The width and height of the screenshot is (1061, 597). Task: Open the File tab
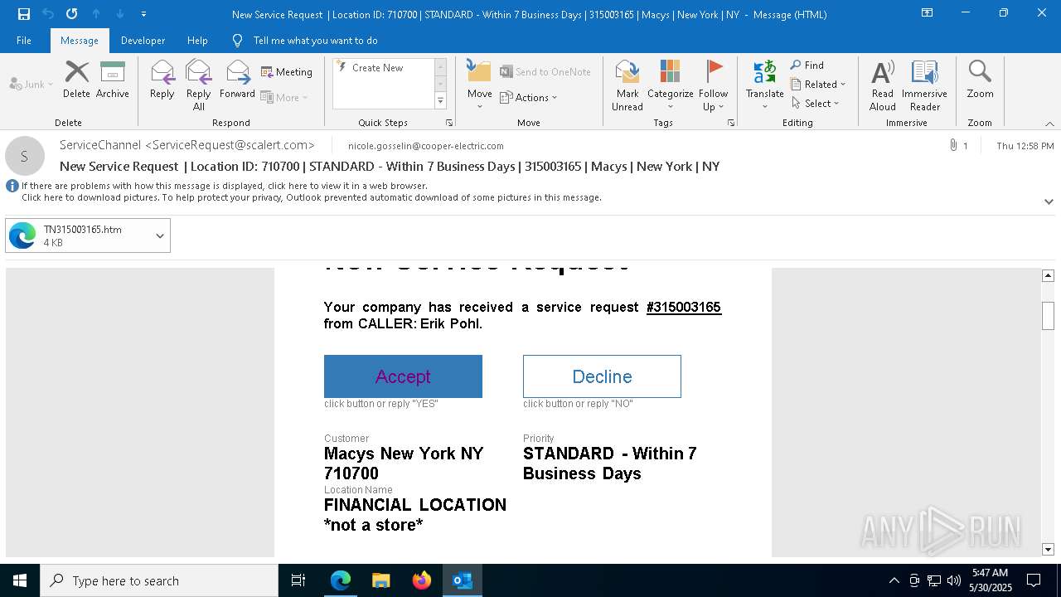pos(24,41)
